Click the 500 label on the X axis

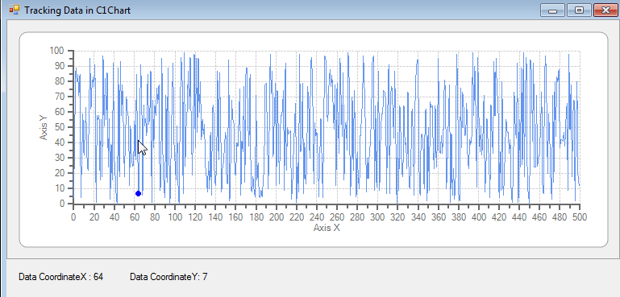(580, 217)
